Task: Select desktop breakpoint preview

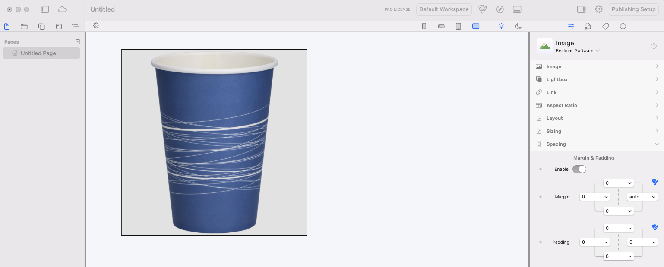Action: click(476, 26)
